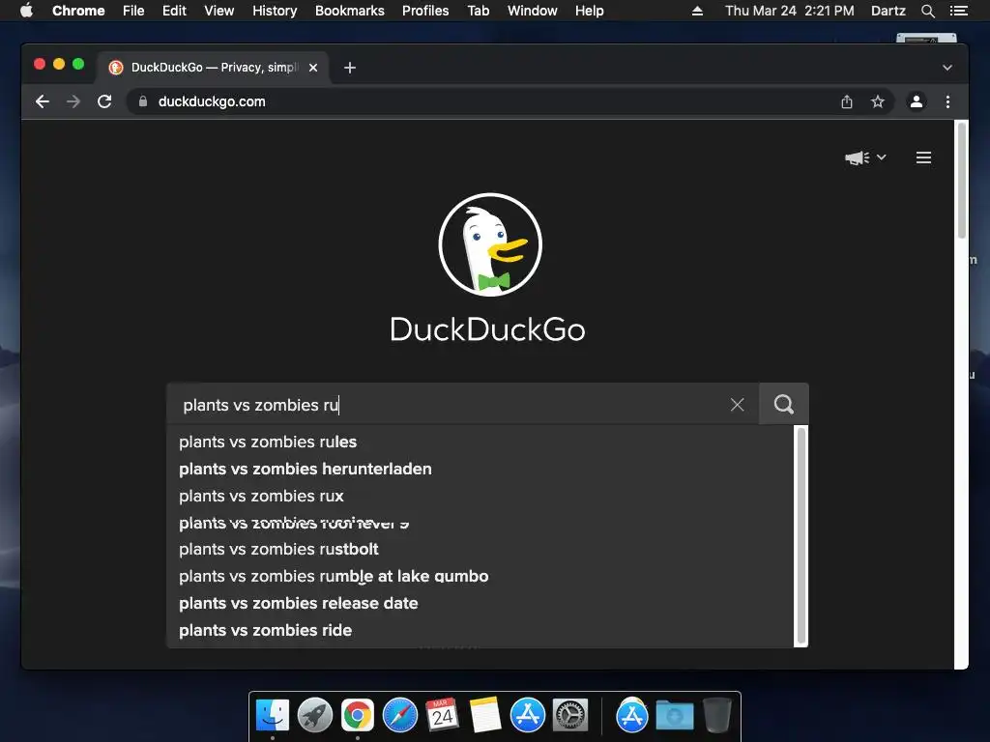Open the Profiles menu
This screenshot has height=742, width=990.
tap(425, 11)
